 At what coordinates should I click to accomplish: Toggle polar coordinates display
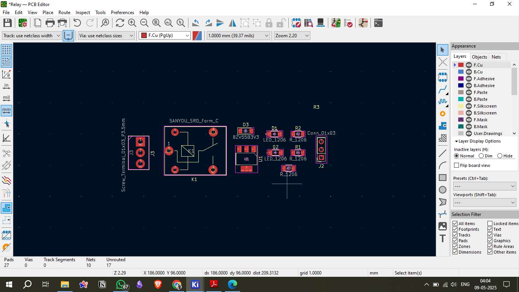coord(6,74)
